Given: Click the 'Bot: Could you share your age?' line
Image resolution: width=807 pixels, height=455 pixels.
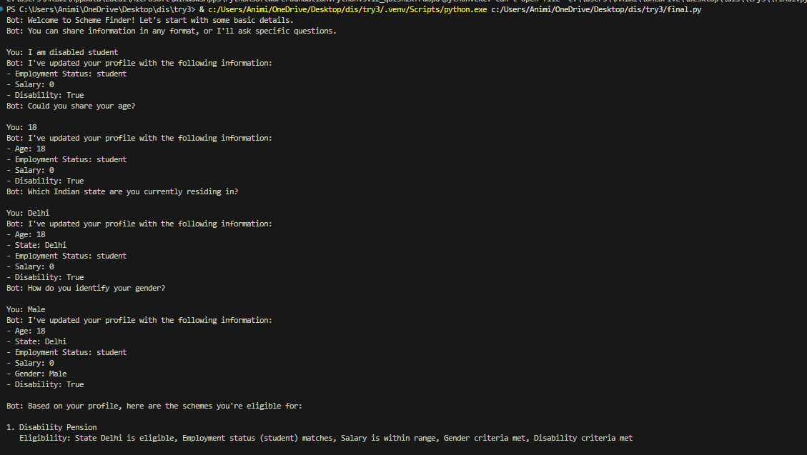Looking at the screenshot, I should [x=71, y=106].
